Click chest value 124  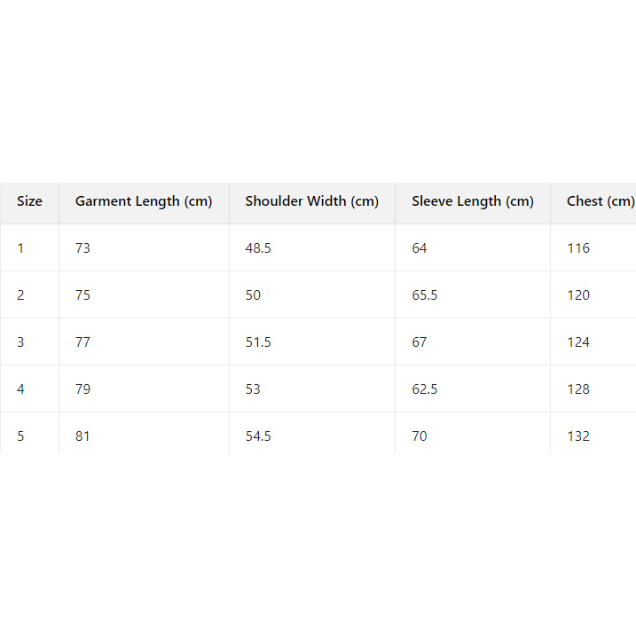[x=578, y=342]
